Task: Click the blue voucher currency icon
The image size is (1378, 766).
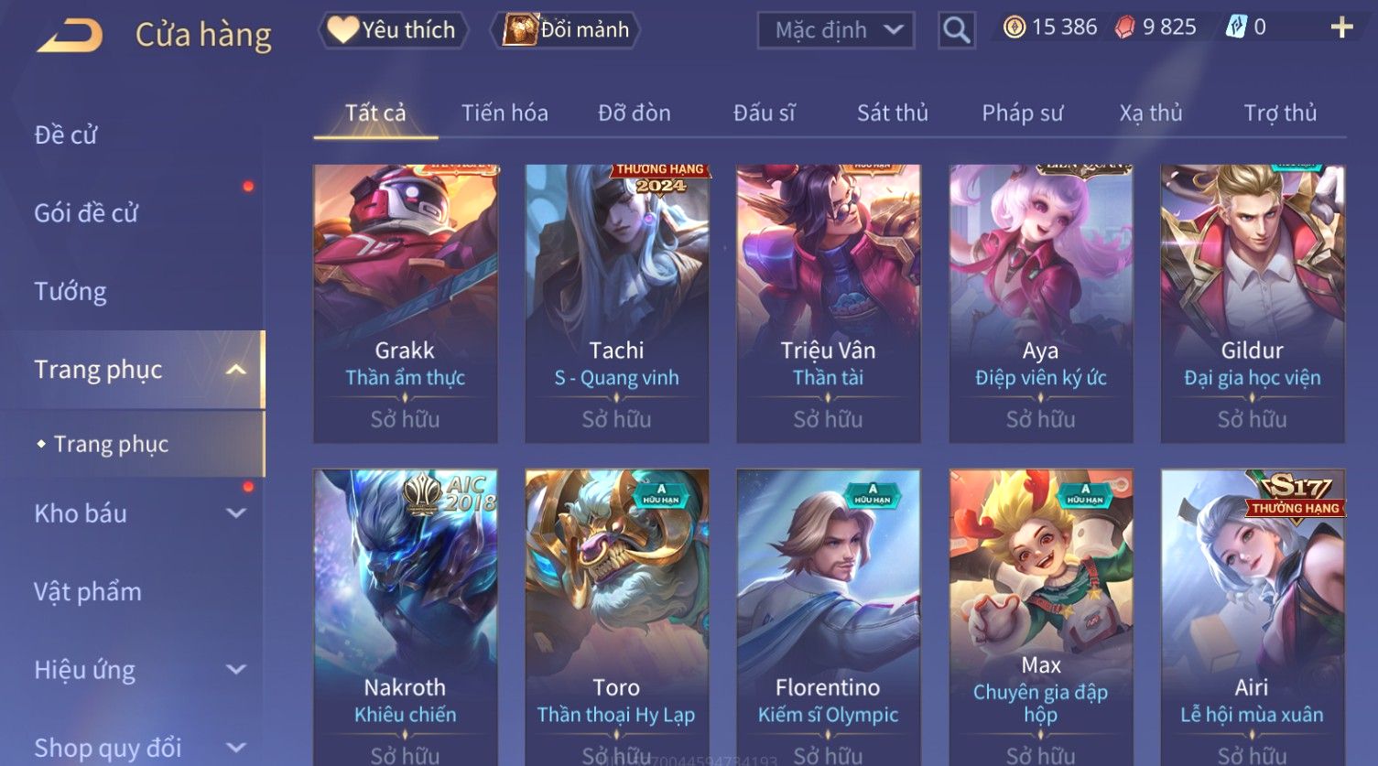Action: click(x=1235, y=27)
